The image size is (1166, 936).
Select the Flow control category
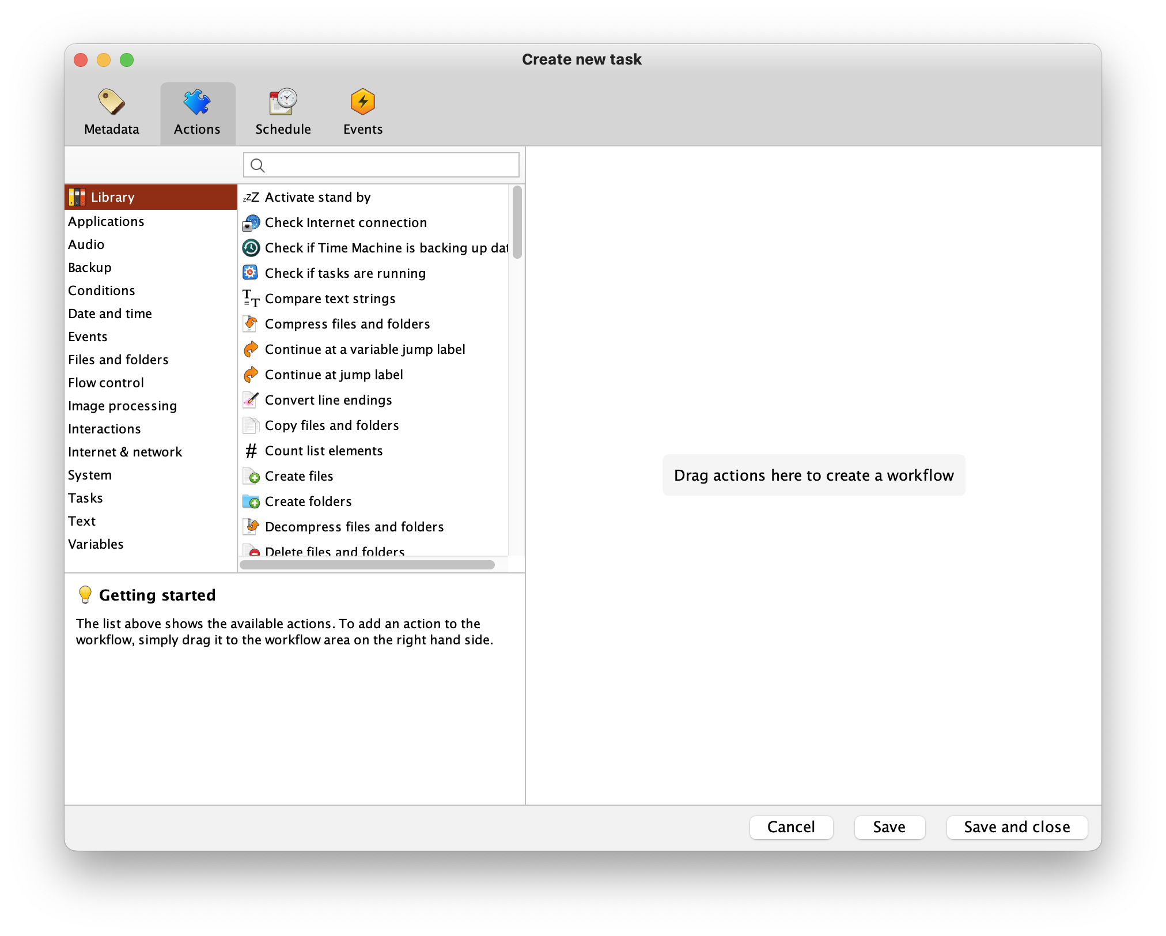[106, 383]
